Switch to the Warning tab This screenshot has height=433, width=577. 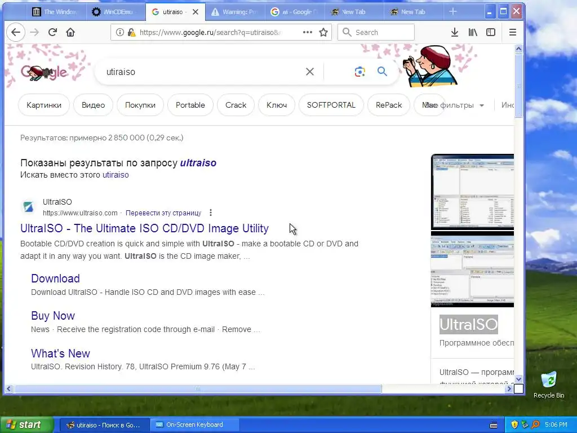click(x=235, y=12)
